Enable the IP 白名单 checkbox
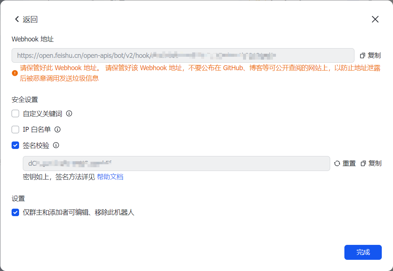Screen dimensions: 393x271 pos(15,130)
